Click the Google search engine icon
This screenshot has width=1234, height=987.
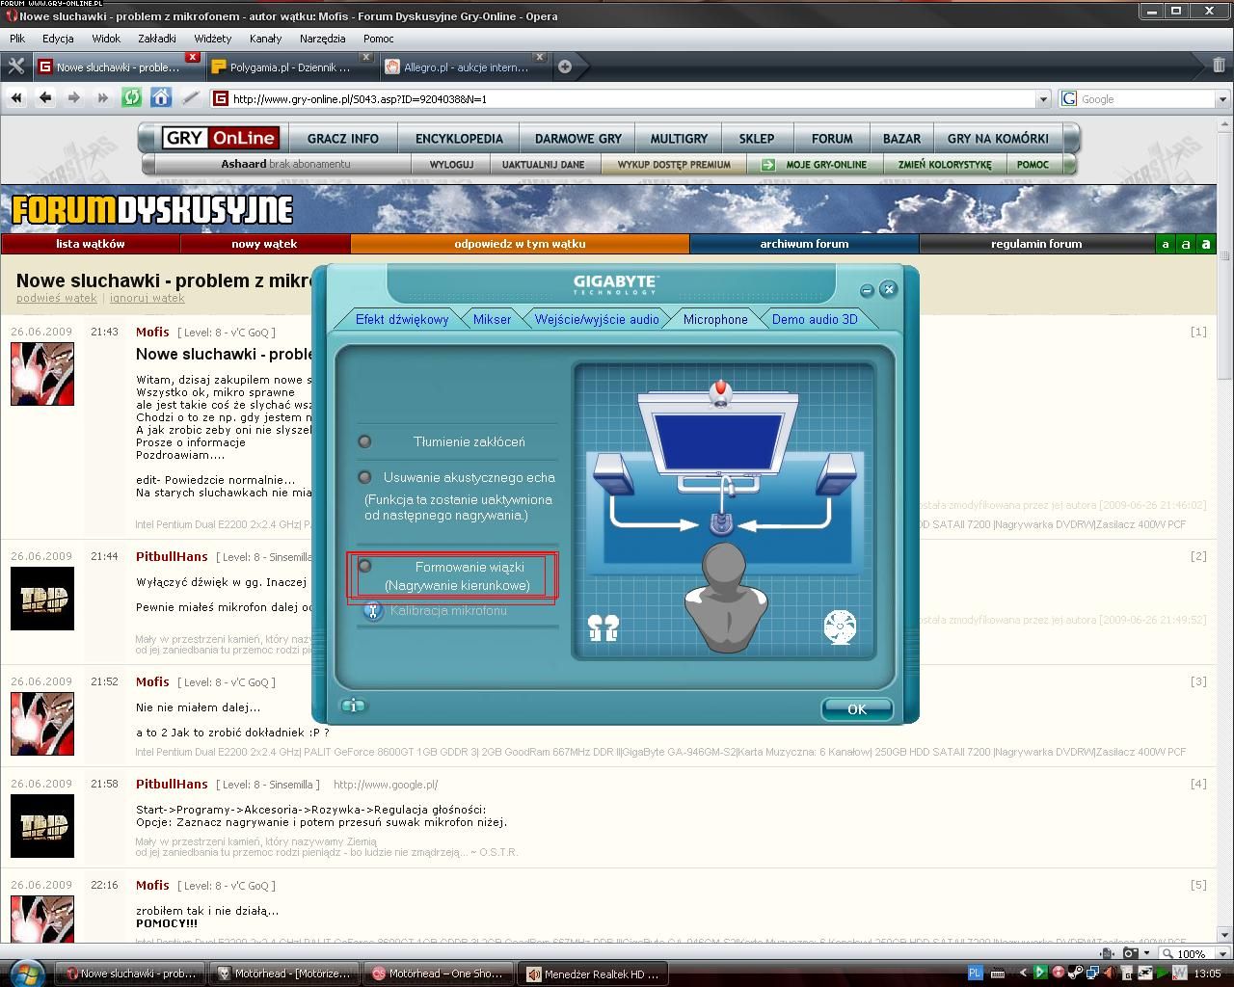tap(1069, 98)
